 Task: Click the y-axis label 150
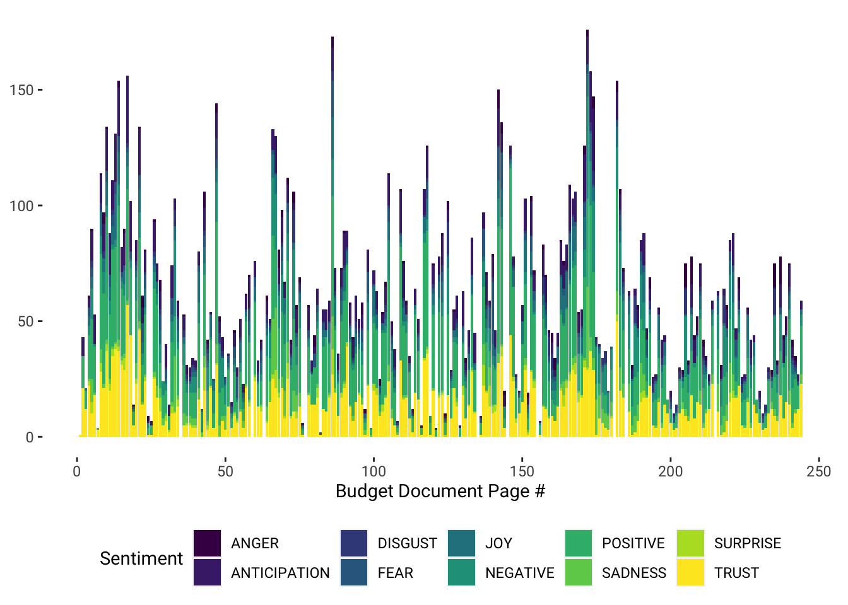click(x=21, y=90)
